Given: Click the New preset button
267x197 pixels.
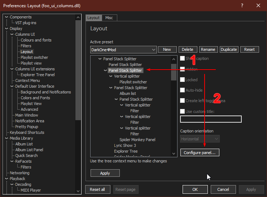Looking at the screenshot, I should [167, 49].
